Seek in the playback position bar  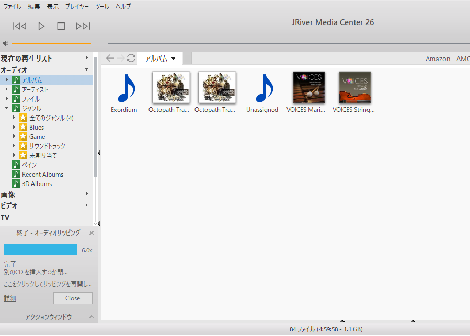point(289,43)
